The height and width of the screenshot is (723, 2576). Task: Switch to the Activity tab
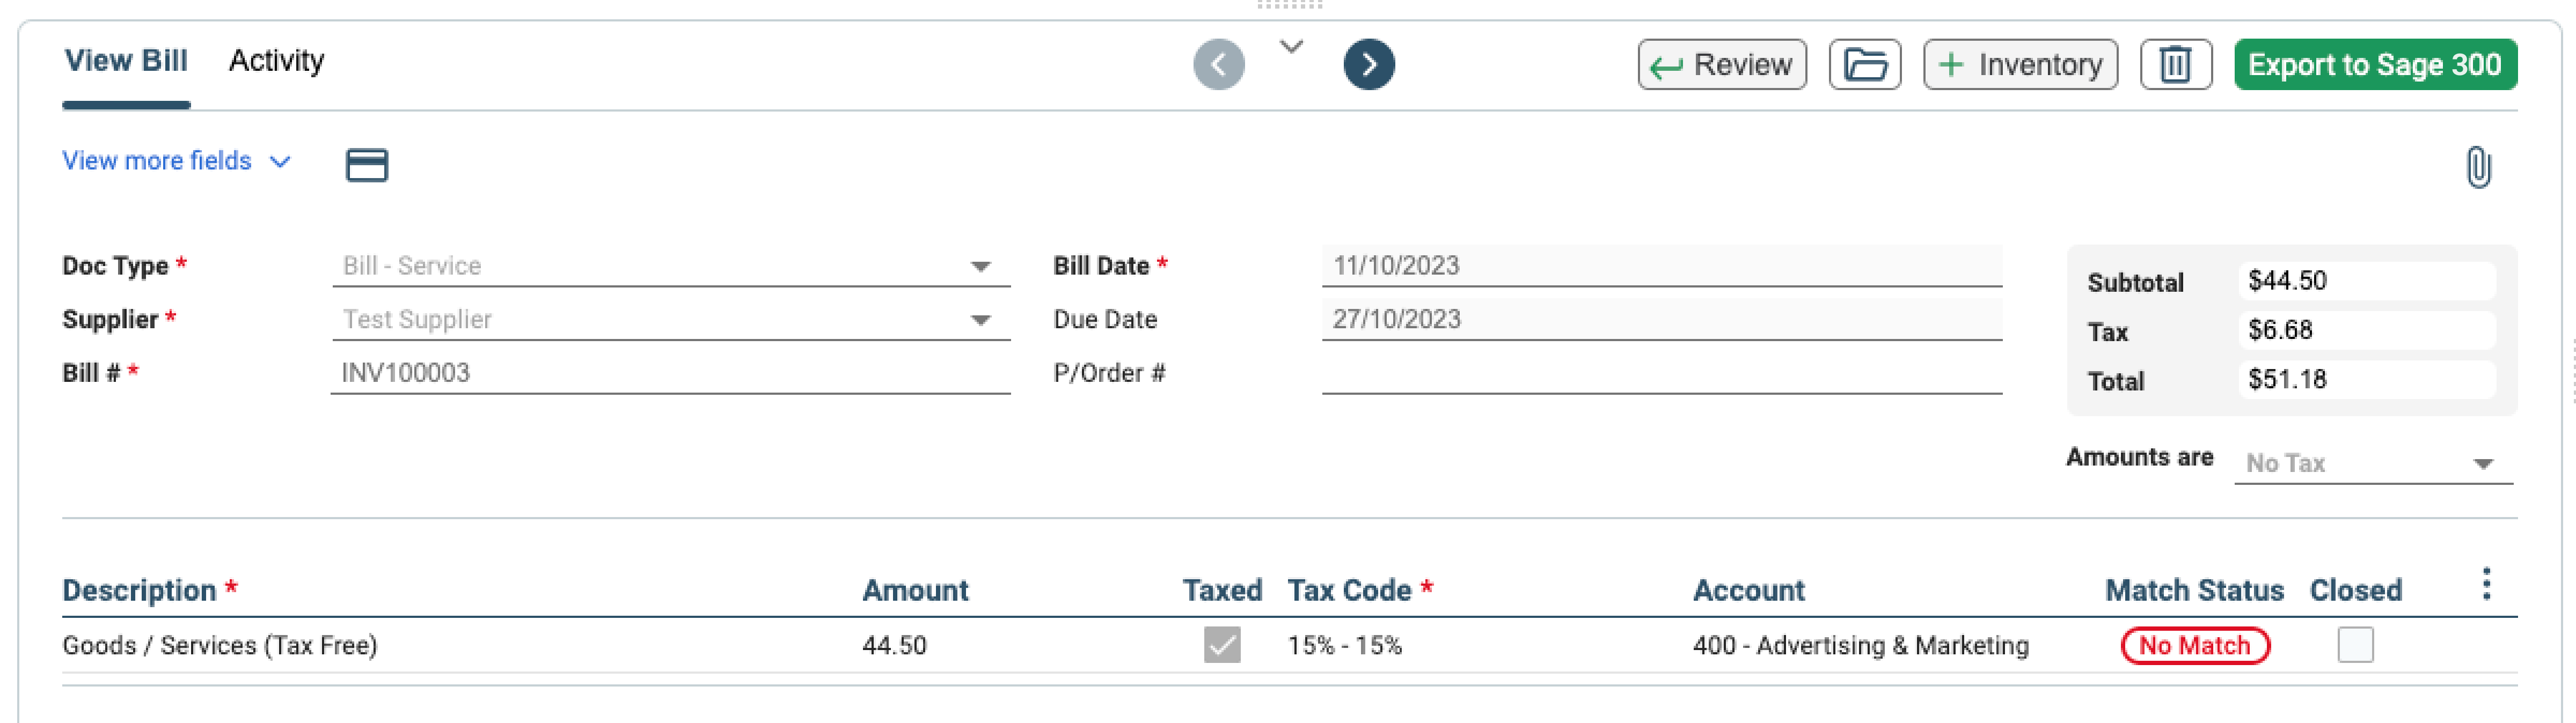pyautogui.click(x=276, y=62)
